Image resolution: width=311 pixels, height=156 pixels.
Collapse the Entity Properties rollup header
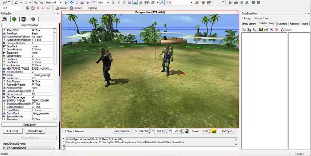[x=29, y=25]
